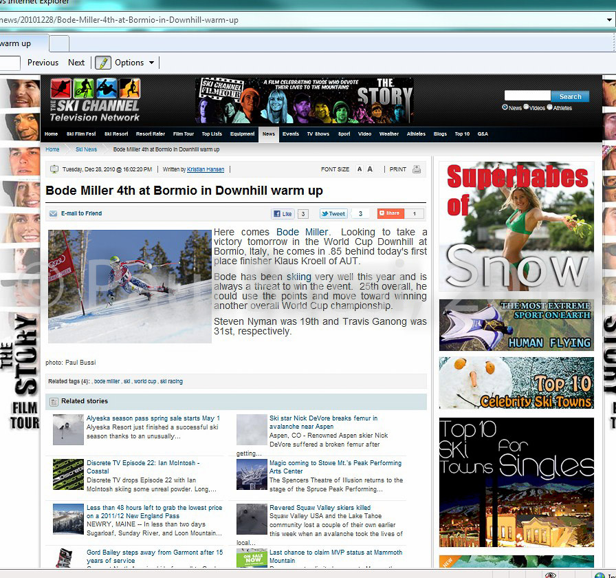Open Magic coming to Stowe story
Screen dimensions: 616x578
point(335,467)
